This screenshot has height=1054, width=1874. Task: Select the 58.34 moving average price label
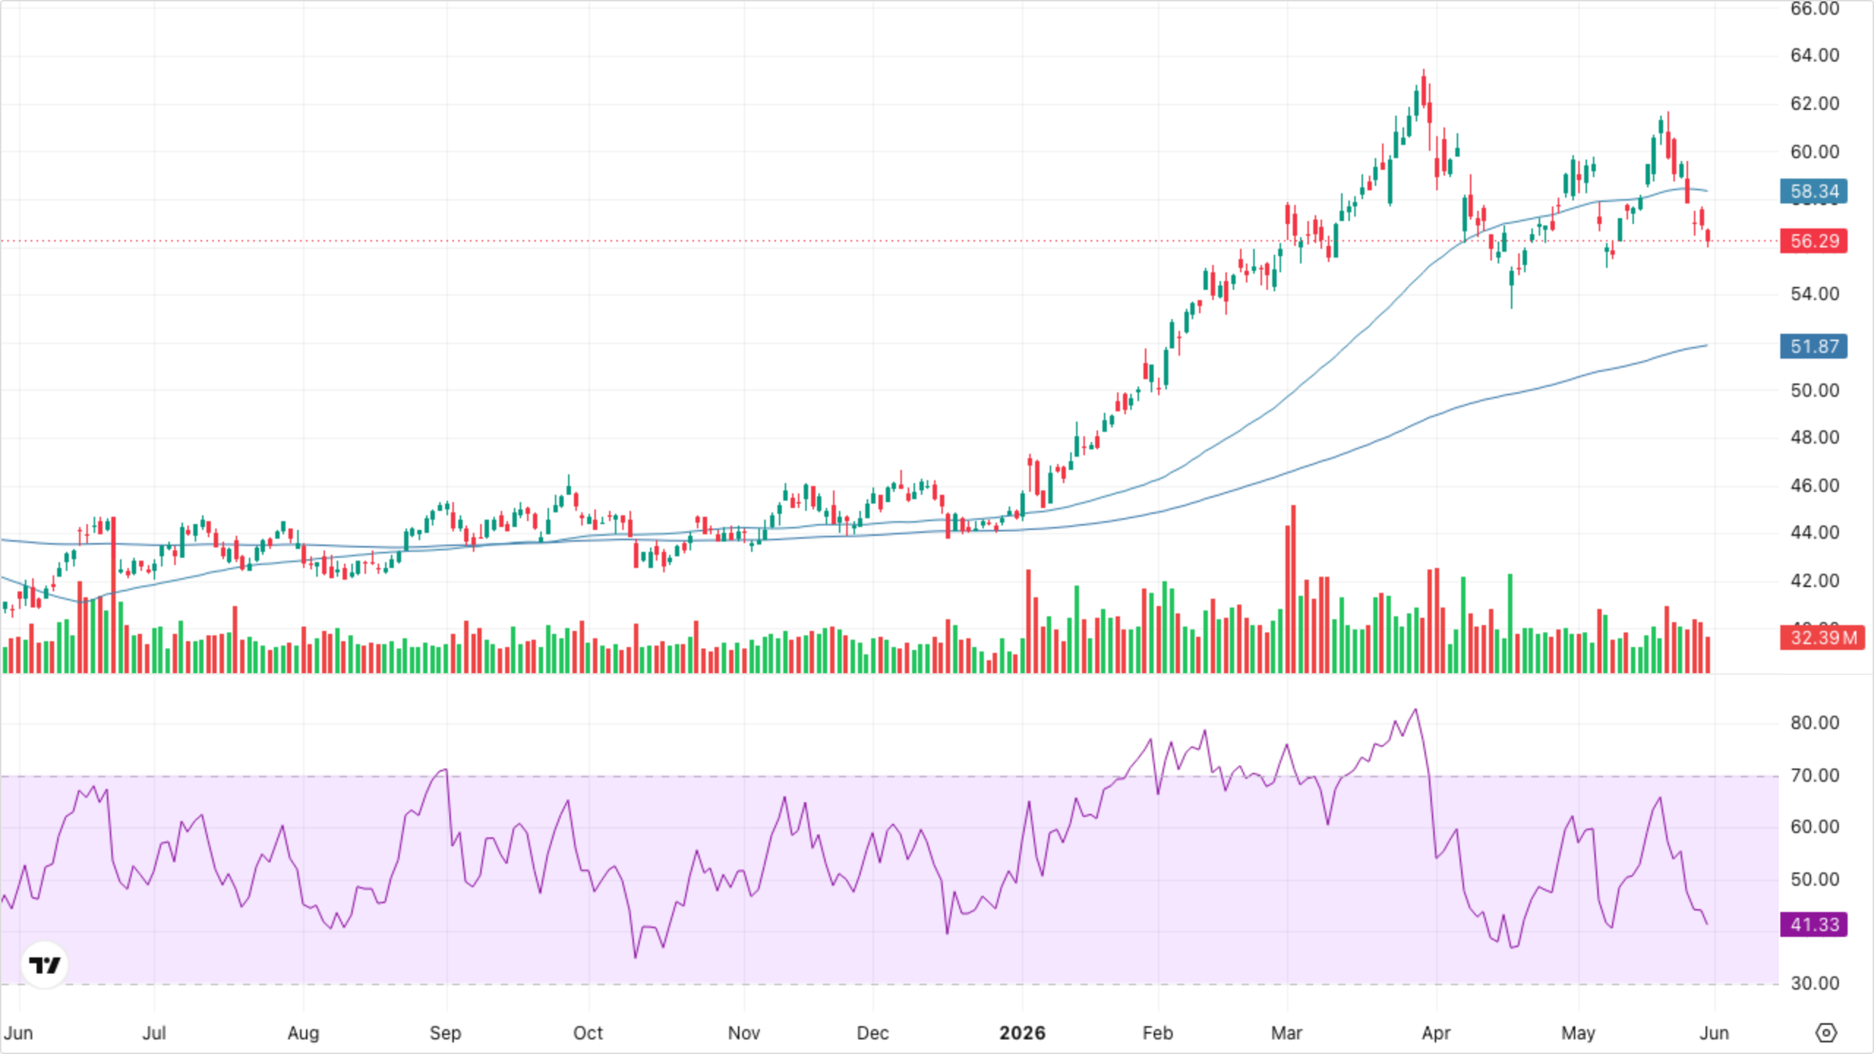point(1814,191)
